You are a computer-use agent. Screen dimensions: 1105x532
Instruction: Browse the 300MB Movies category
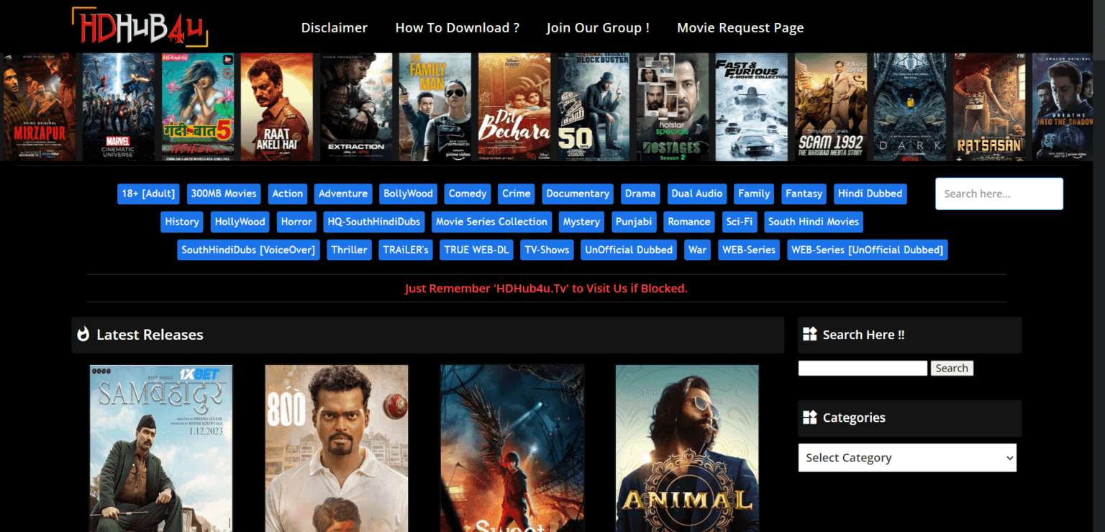(224, 194)
